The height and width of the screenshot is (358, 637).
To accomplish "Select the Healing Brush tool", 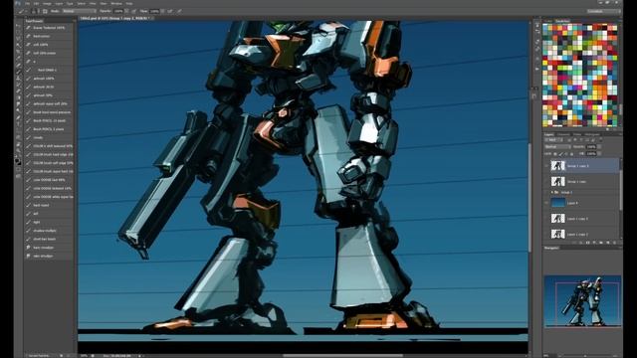I will tap(18, 65).
